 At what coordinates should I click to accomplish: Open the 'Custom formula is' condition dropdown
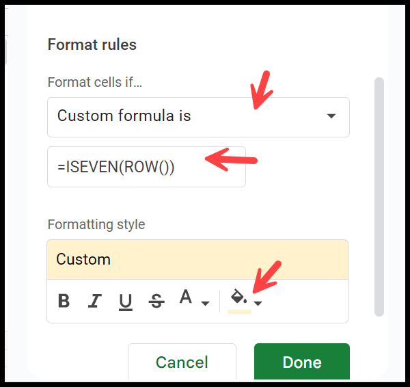tap(198, 116)
